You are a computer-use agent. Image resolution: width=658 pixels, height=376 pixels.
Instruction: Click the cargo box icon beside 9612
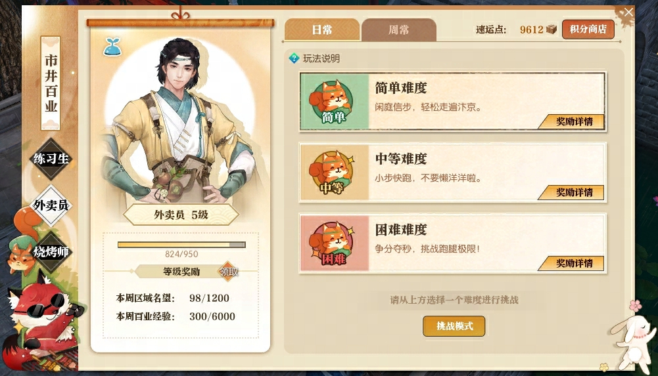[x=552, y=29]
